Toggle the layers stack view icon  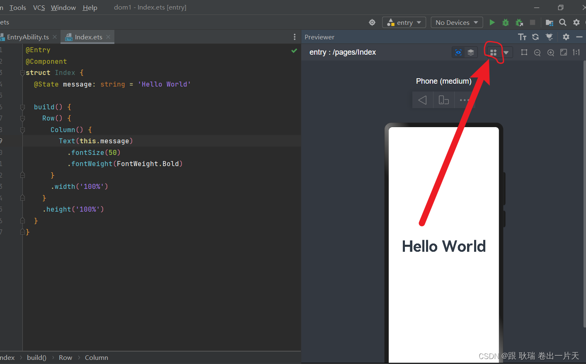pyautogui.click(x=471, y=52)
